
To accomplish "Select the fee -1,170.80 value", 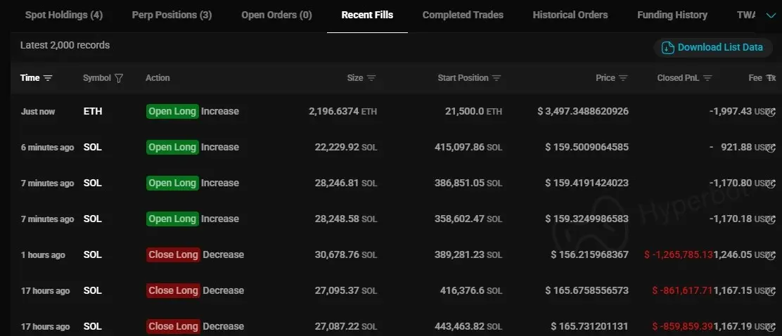I will pyautogui.click(x=730, y=183).
